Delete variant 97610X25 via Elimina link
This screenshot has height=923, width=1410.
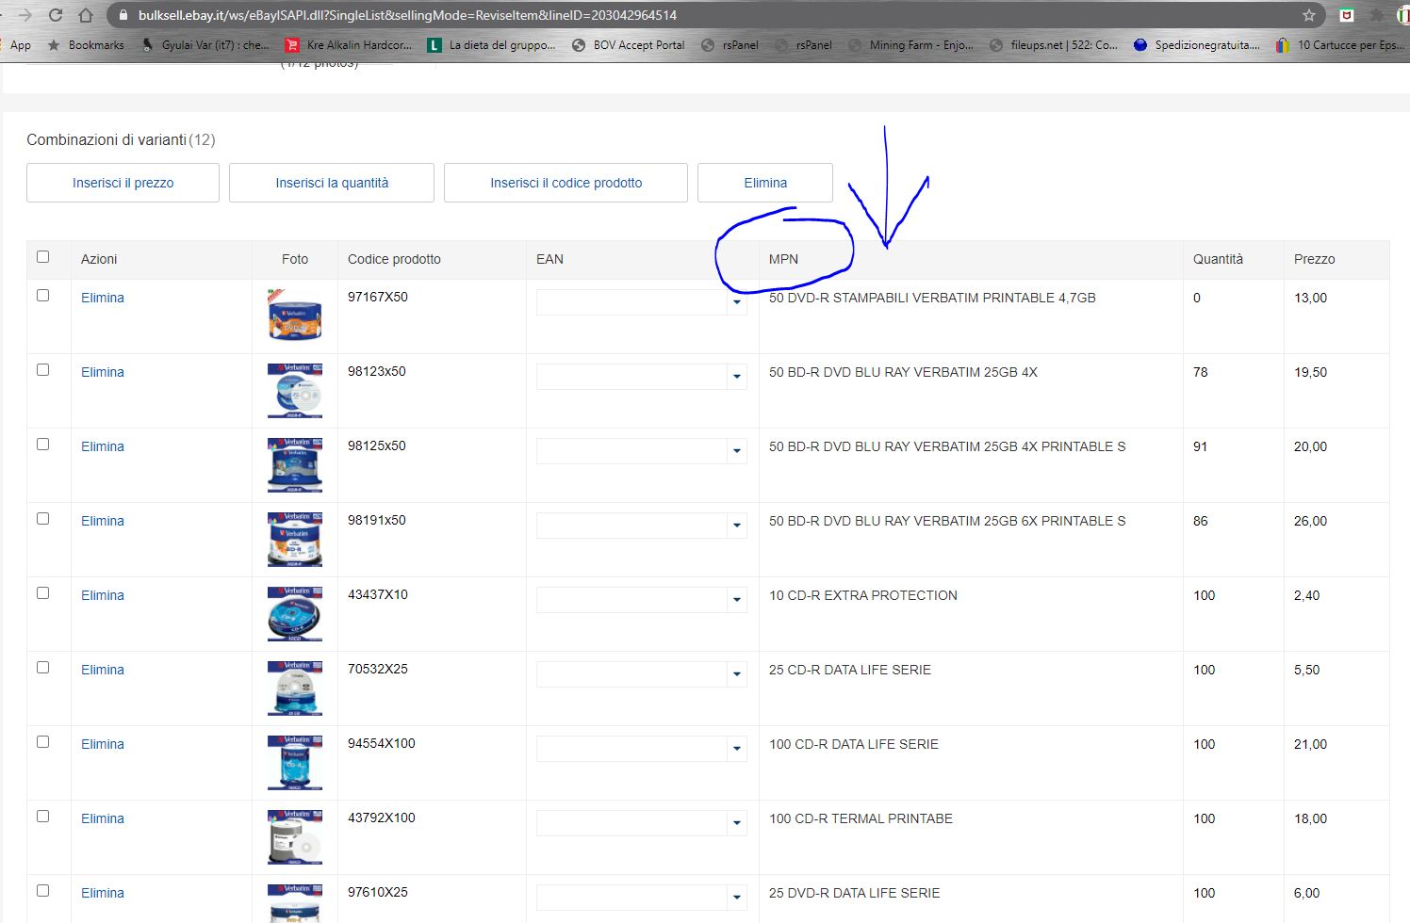tap(103, 893)
